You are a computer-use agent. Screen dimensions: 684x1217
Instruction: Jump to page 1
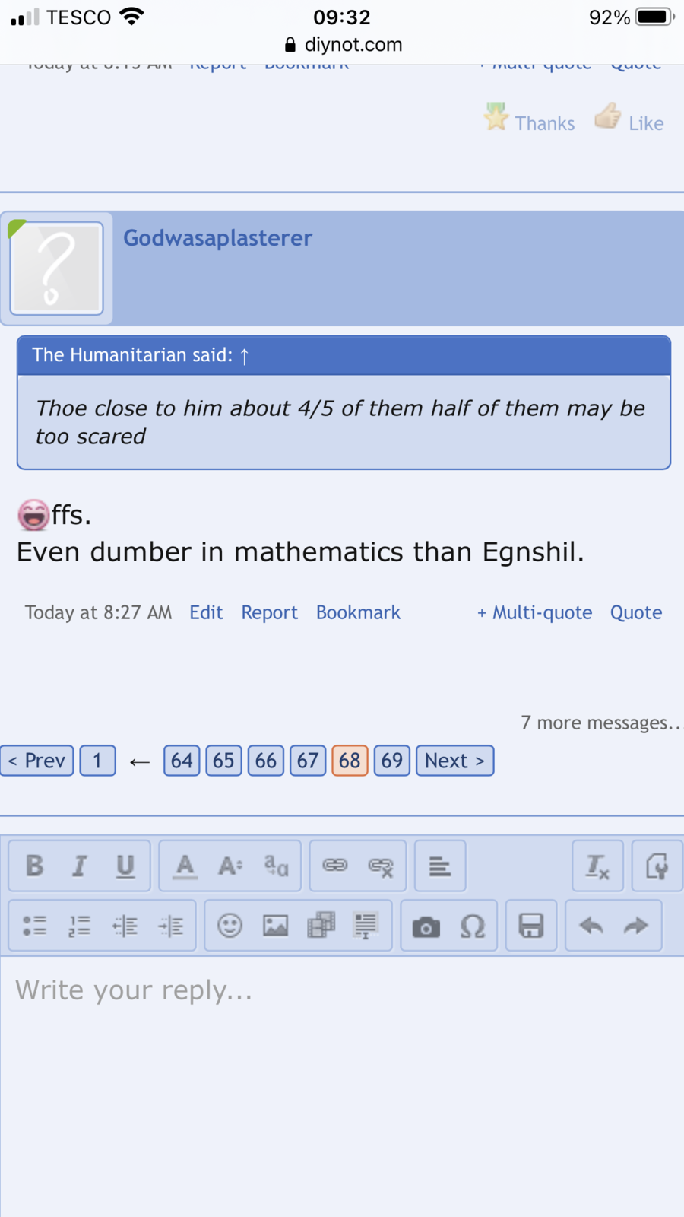(97, 761)
